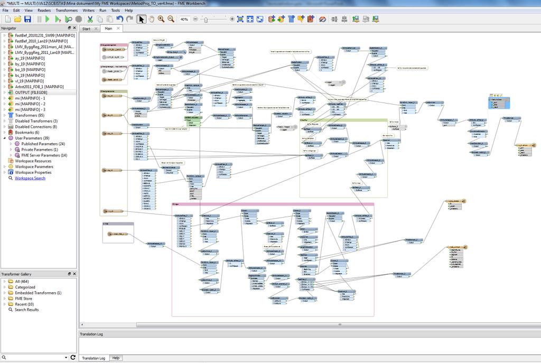Click the Transformer Gallery search field

coord(34,358)
